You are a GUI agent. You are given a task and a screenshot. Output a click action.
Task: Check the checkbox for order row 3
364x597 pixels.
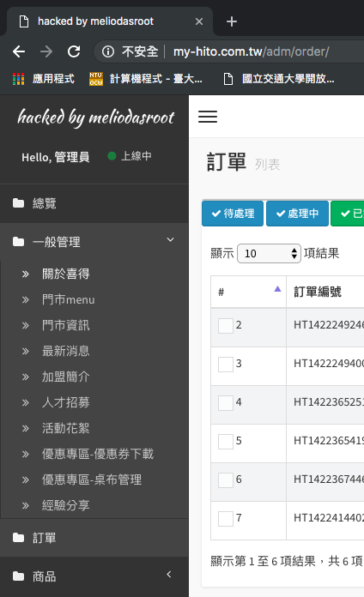226,365
